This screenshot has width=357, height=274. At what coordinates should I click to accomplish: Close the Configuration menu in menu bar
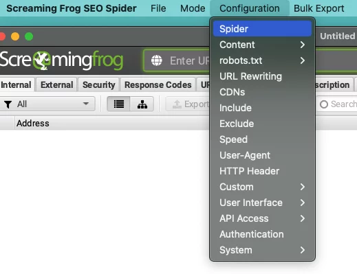[x=250, y=8]
